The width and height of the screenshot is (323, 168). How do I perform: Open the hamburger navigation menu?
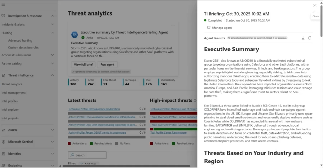coord(3,5)
